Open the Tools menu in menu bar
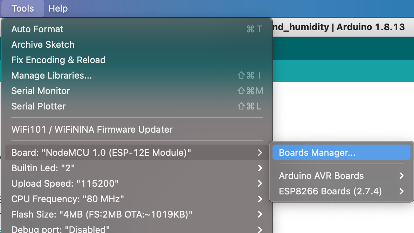414x233 pixels. pos(23,8)
